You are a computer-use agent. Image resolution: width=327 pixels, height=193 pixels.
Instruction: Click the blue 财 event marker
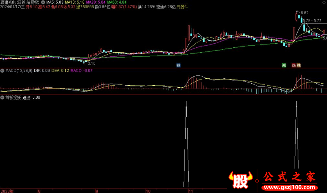tap(179, 65)
